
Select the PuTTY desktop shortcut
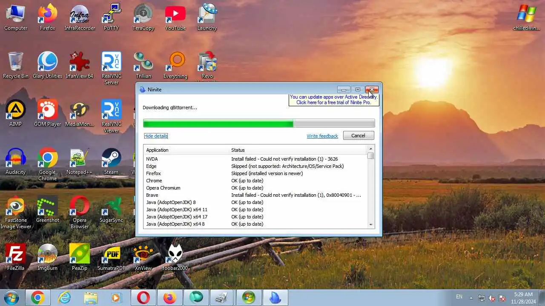tap(112, 17)
